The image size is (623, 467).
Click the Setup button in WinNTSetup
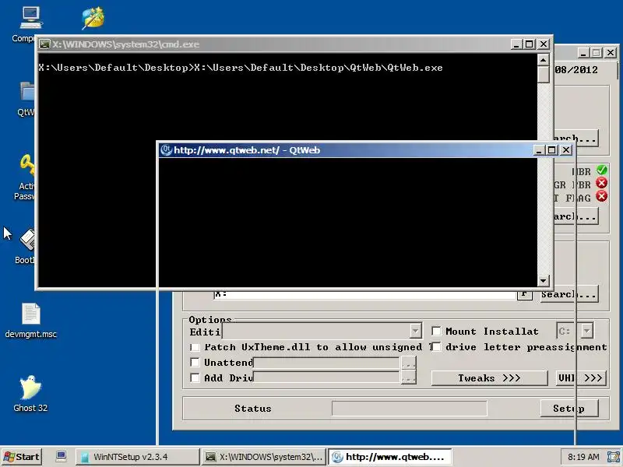point(569,408)
